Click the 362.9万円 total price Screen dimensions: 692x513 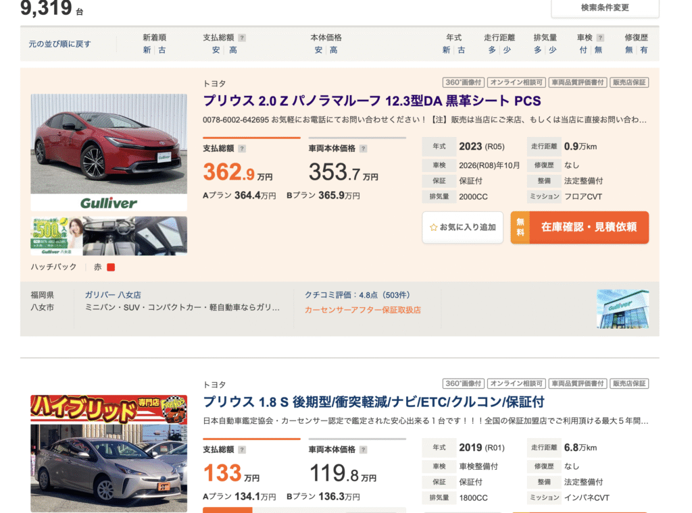point(237,172)
